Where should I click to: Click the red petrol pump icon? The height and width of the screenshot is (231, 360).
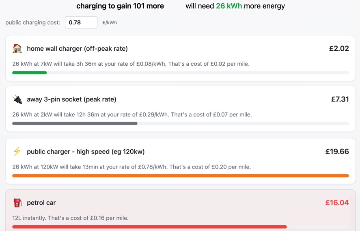(17, 203)
